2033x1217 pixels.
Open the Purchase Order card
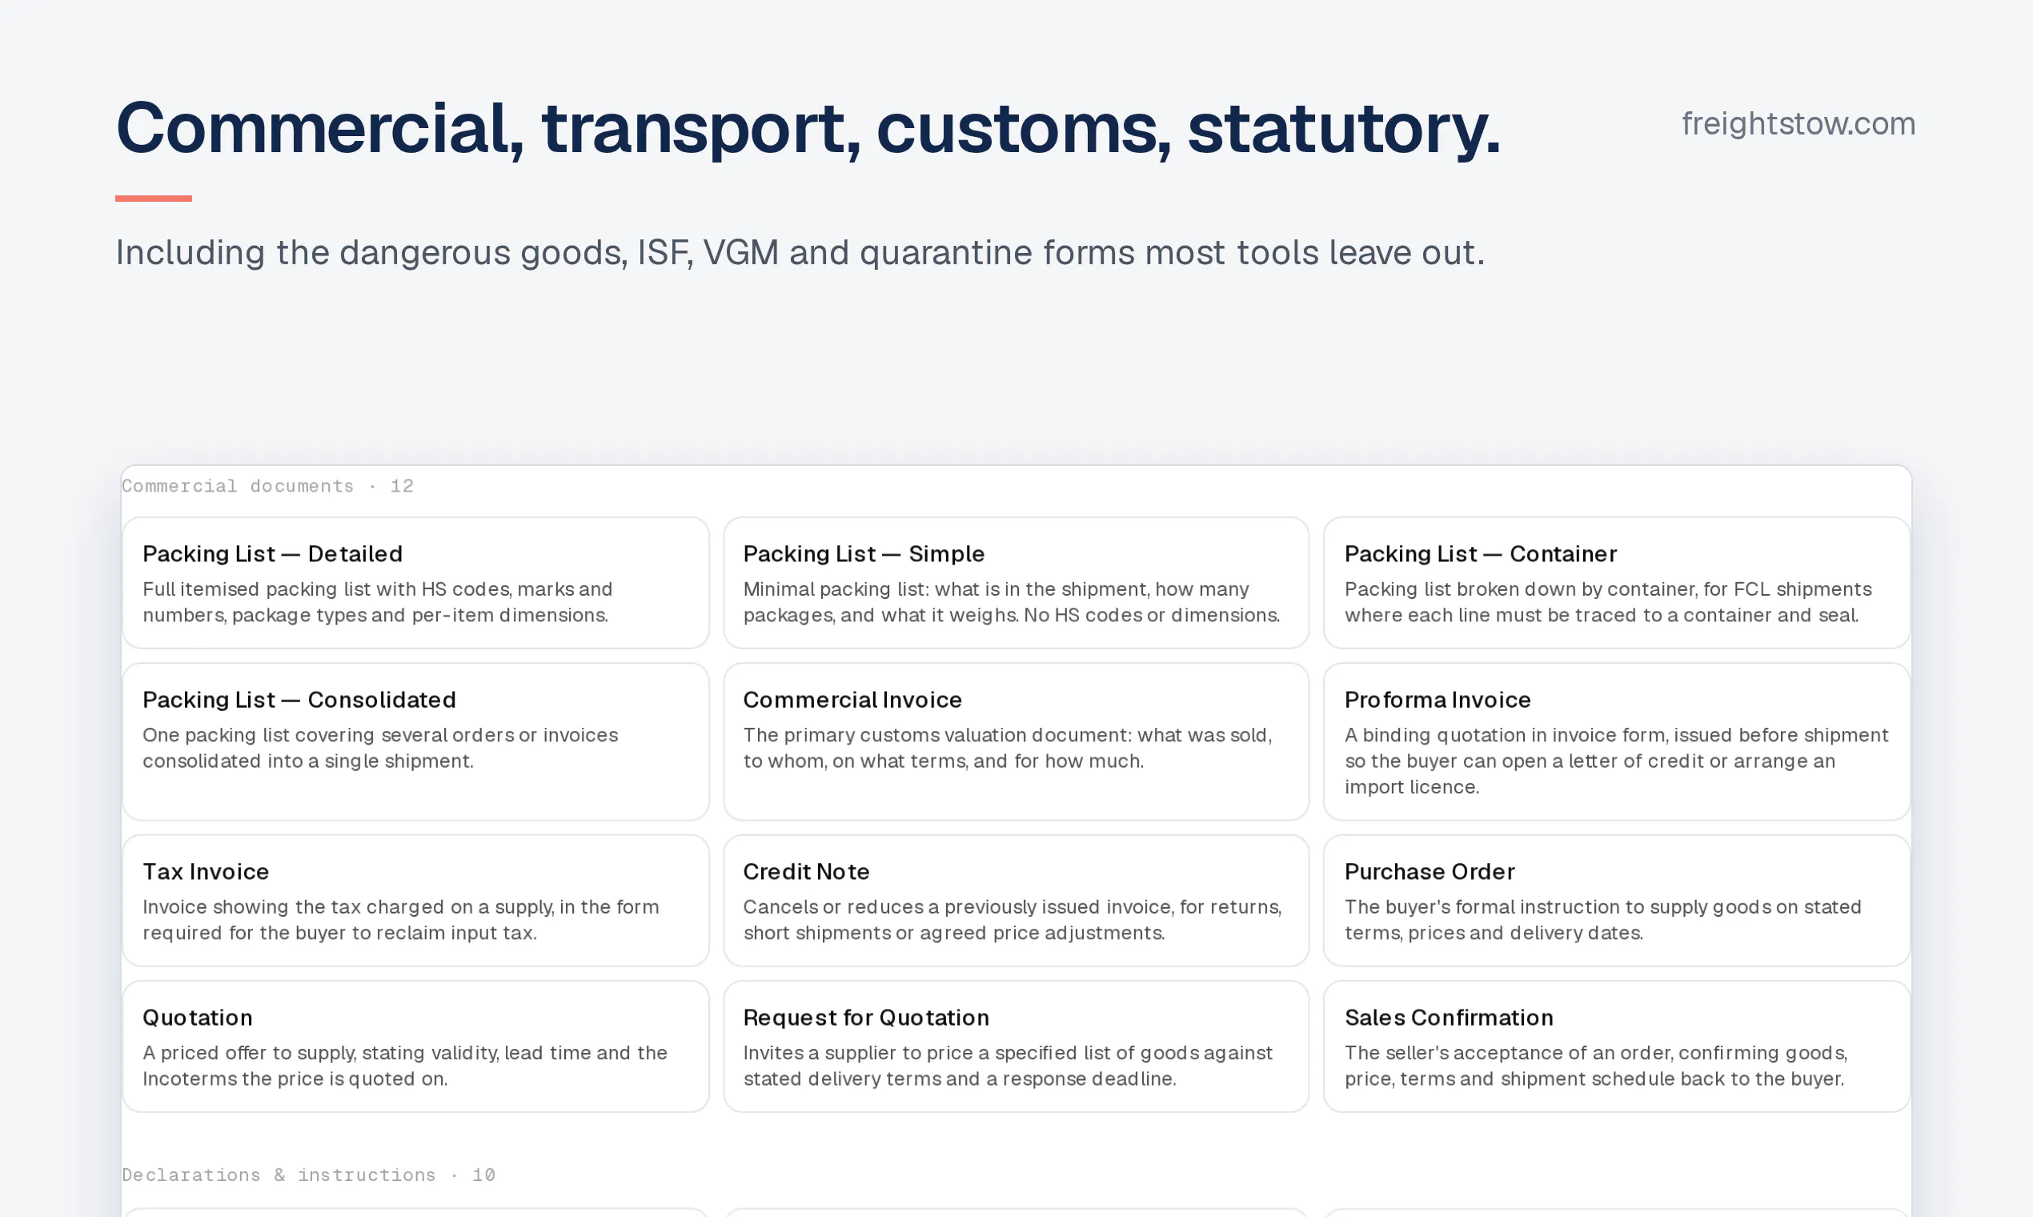[x=1617, y=901]
